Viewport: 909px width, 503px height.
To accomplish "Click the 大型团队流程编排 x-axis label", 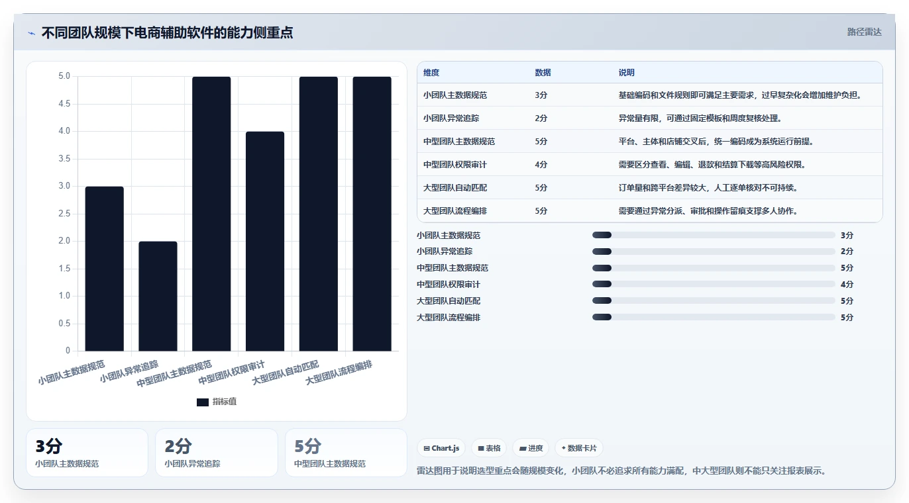I will [339, 372].
